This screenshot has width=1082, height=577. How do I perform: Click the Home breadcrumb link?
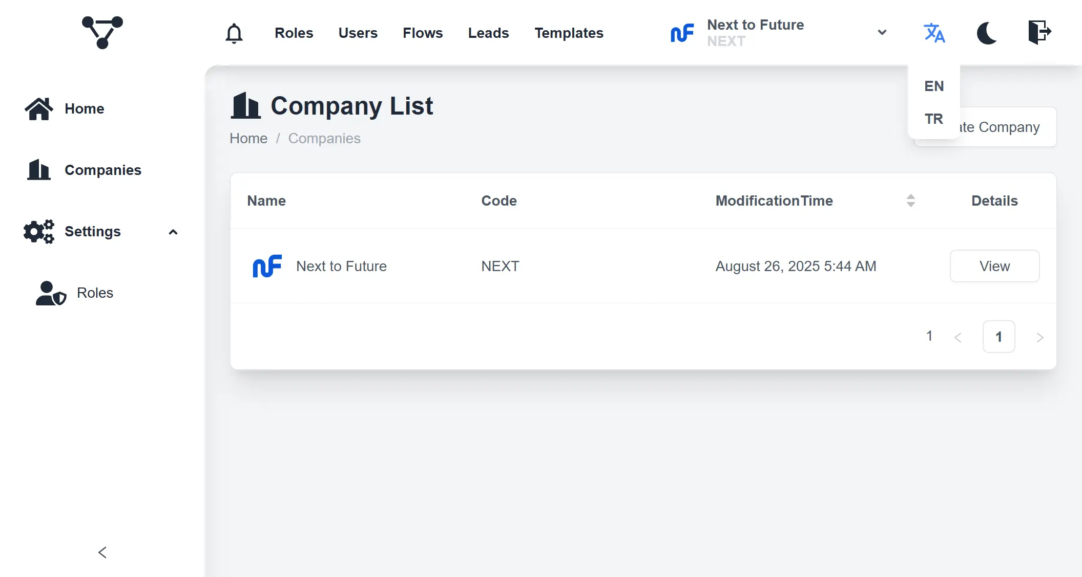(x=248, y=138)
